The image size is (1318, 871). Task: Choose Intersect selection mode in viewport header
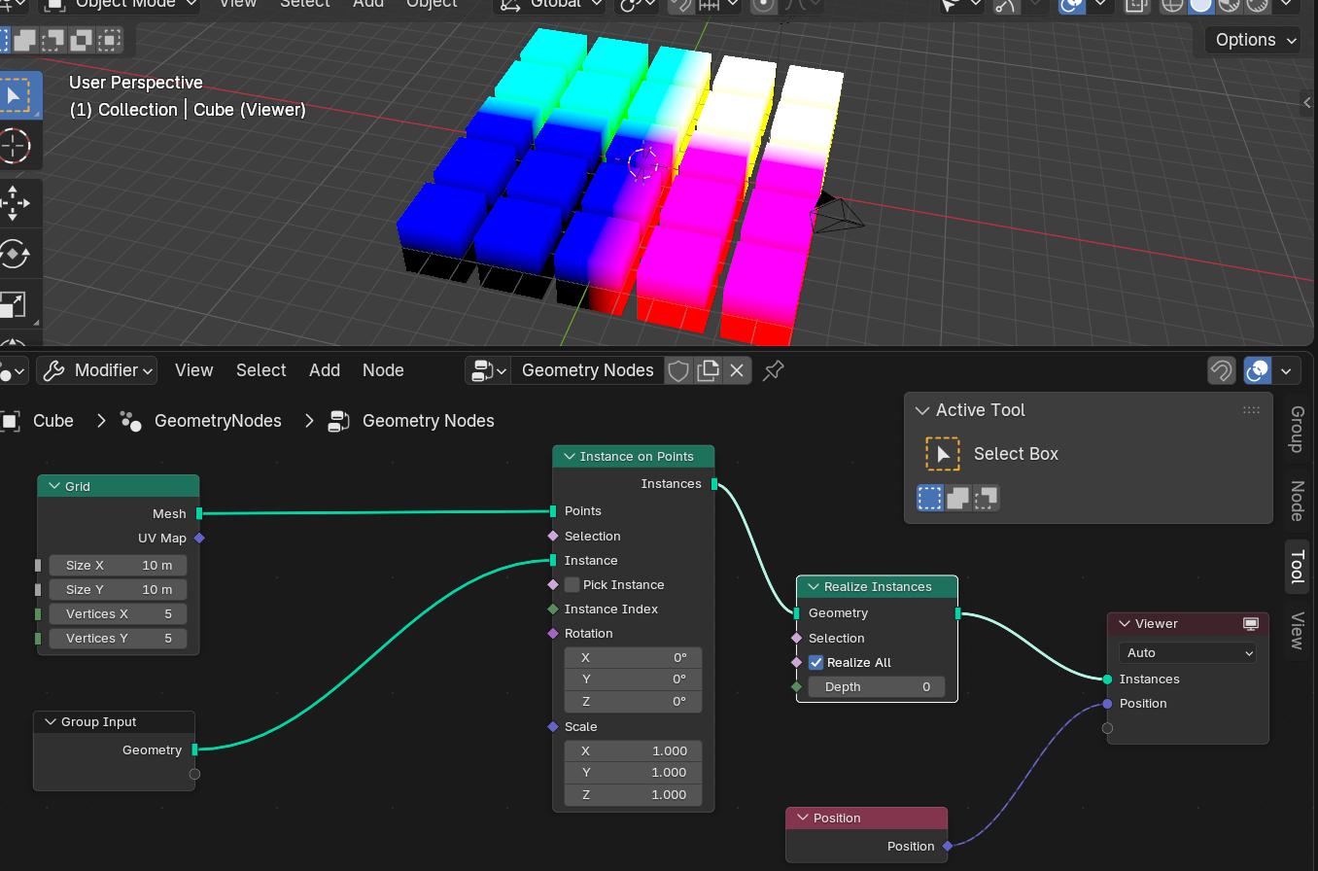(110, 40)
